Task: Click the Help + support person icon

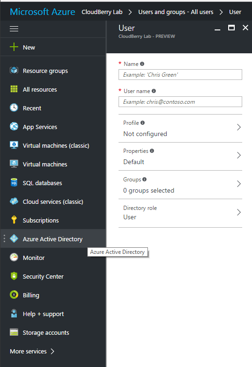Action: coord(14,313)
